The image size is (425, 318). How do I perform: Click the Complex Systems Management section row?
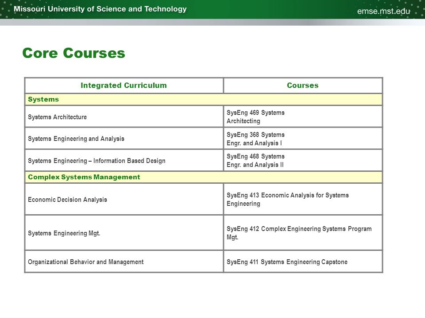pyautogui.click(x=204, y=177)
